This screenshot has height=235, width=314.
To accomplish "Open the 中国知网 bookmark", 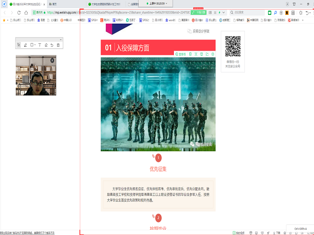I will point(253,20).
